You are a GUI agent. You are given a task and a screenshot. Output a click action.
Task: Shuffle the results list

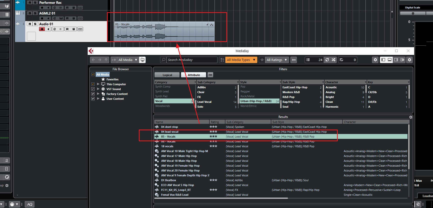334,60
